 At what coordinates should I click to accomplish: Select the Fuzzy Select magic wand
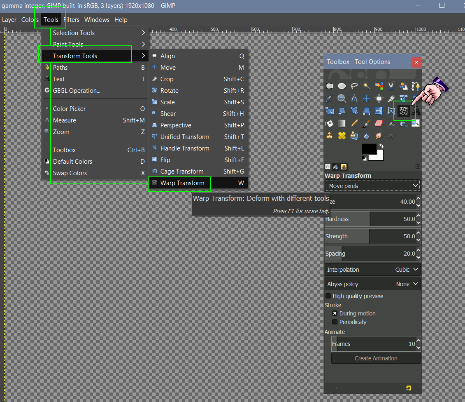pos(367,86)
